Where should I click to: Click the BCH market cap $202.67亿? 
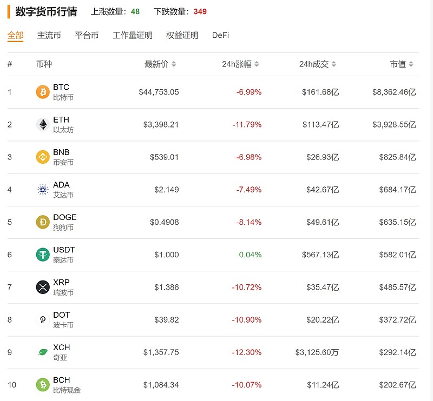pyautogui.click(x=398, y=385)
